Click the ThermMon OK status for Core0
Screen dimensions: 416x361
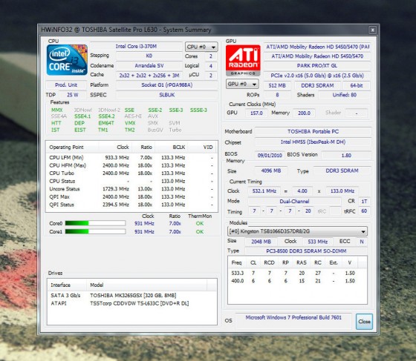200,223
